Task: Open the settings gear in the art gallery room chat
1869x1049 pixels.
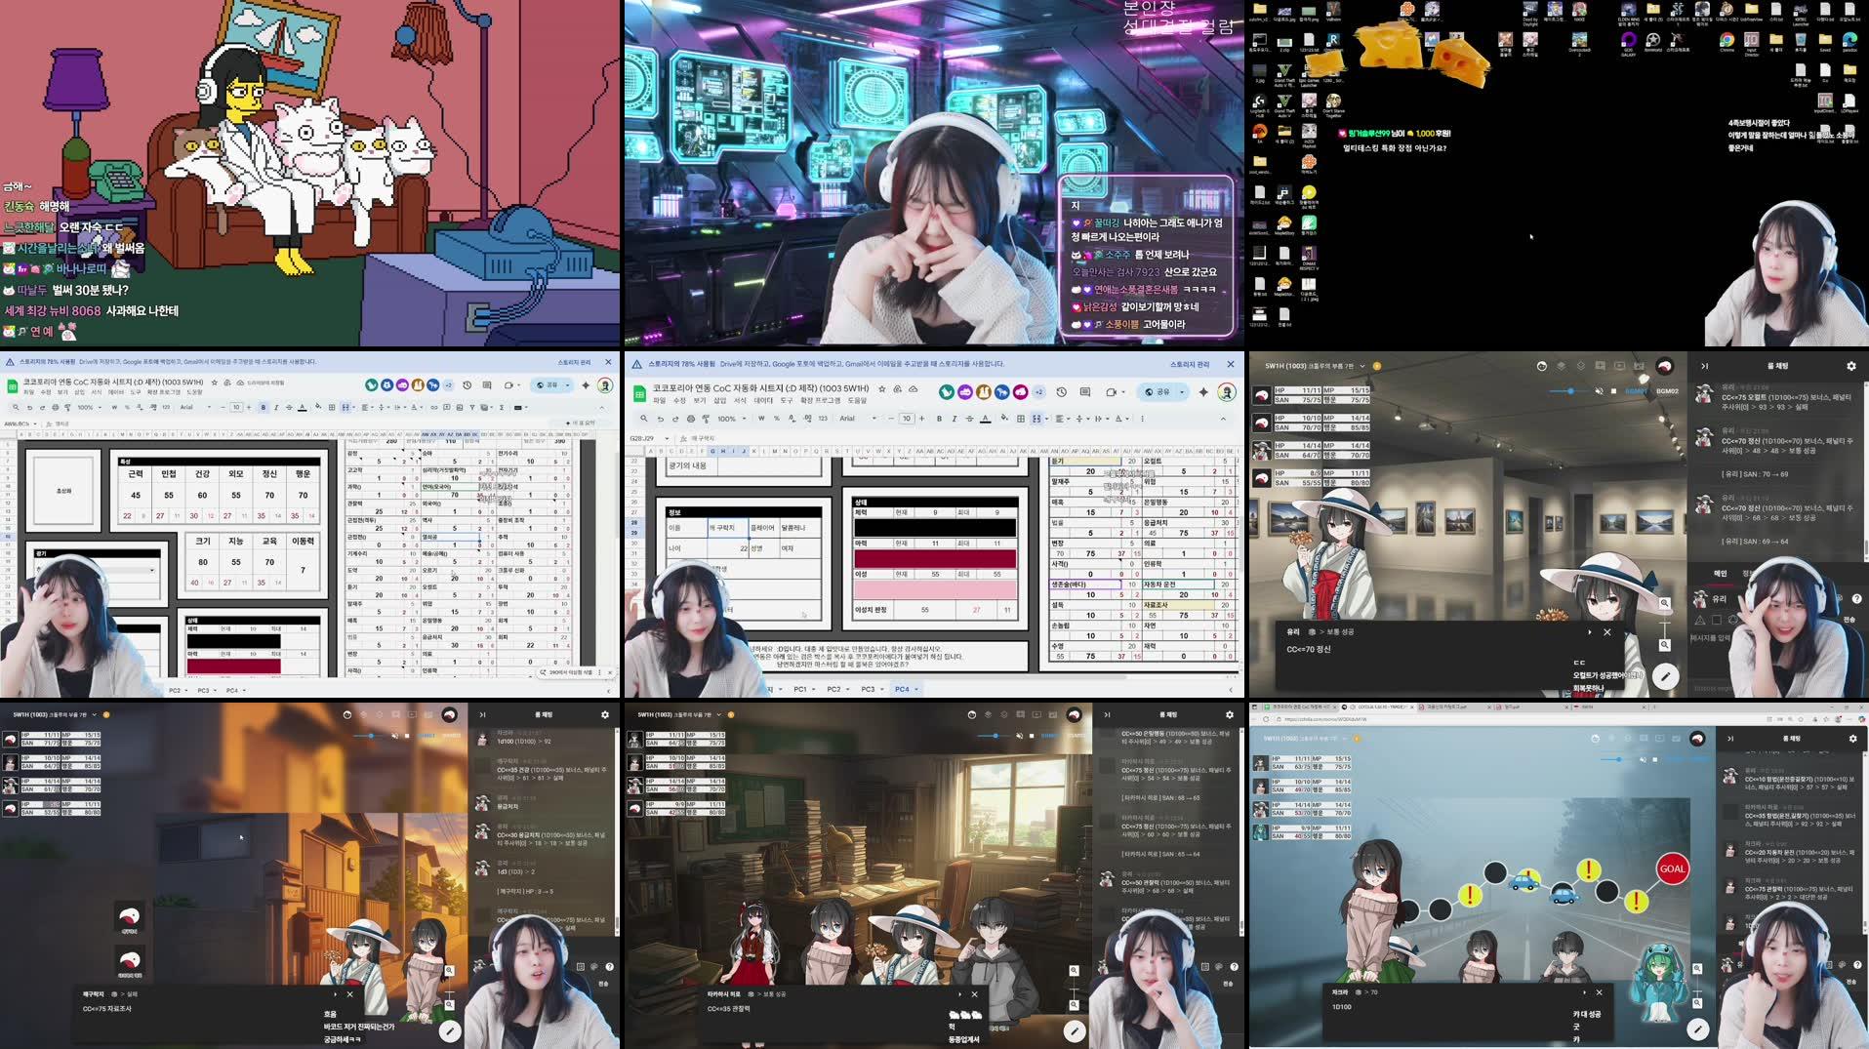Action: [x=1850, y=366]
